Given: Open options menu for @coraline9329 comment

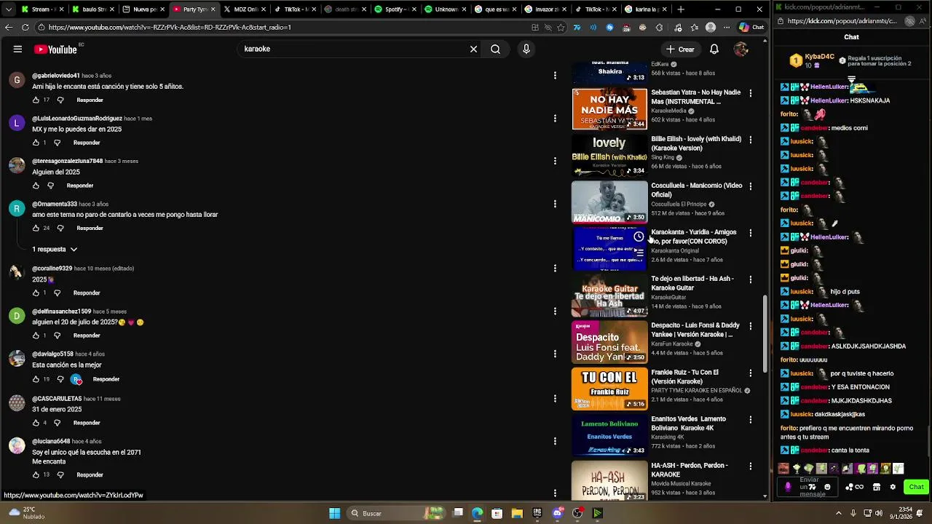Looking at the screenshot, I should pyautogui.click(x=555, y=269).
